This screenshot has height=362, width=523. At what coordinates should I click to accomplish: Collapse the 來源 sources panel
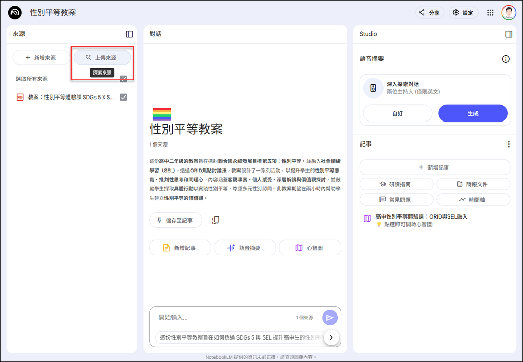(x=129, y=34)
